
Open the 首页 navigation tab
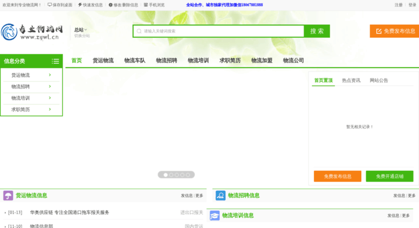[77, 60]
